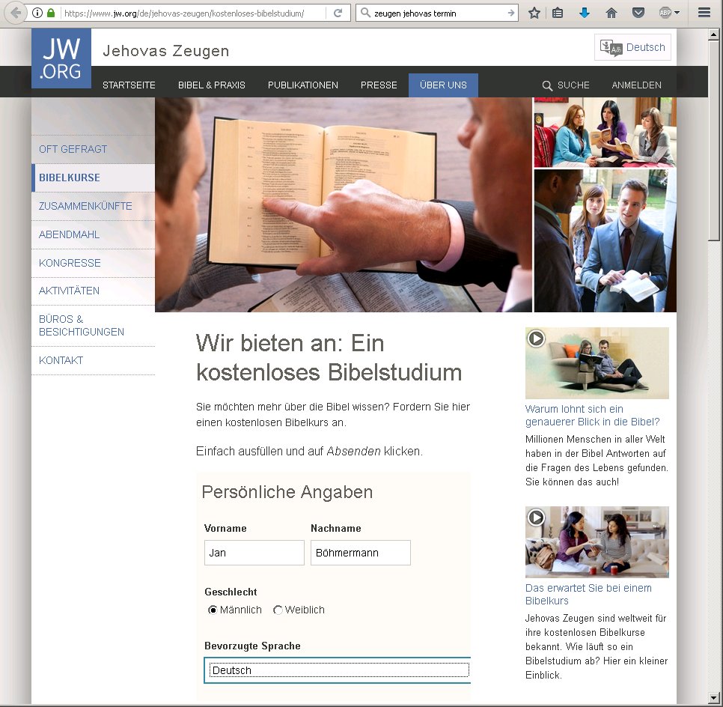Open the Firefox downloads arrow
The width and height of the screenshot is (723, 707).
point(585,13)
